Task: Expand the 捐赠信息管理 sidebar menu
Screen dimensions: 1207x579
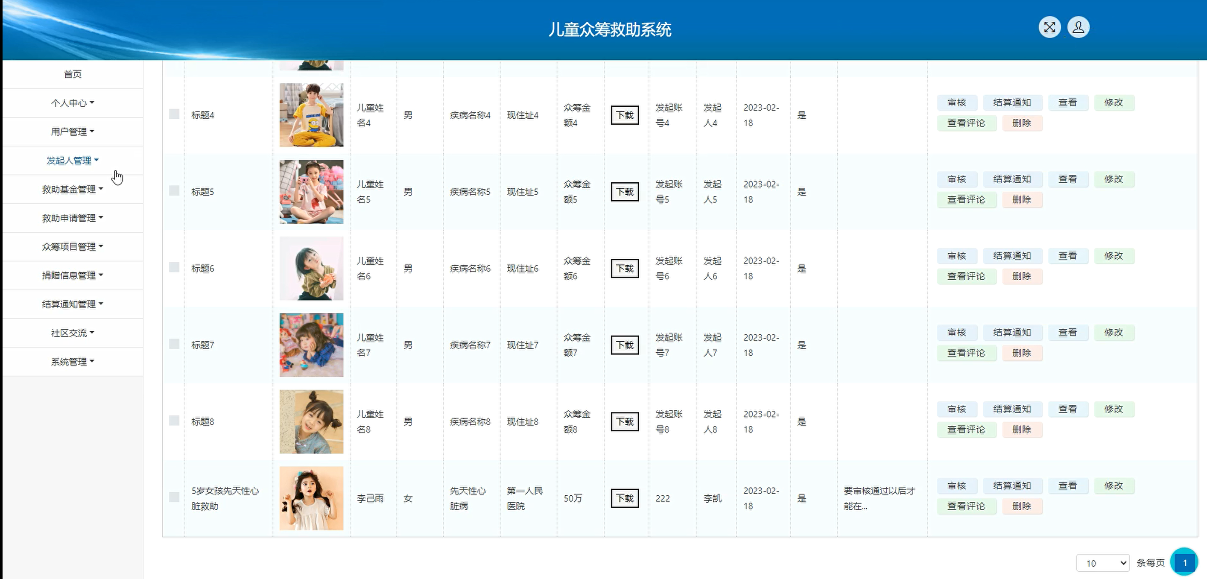Action: click(x=73, y=275)
